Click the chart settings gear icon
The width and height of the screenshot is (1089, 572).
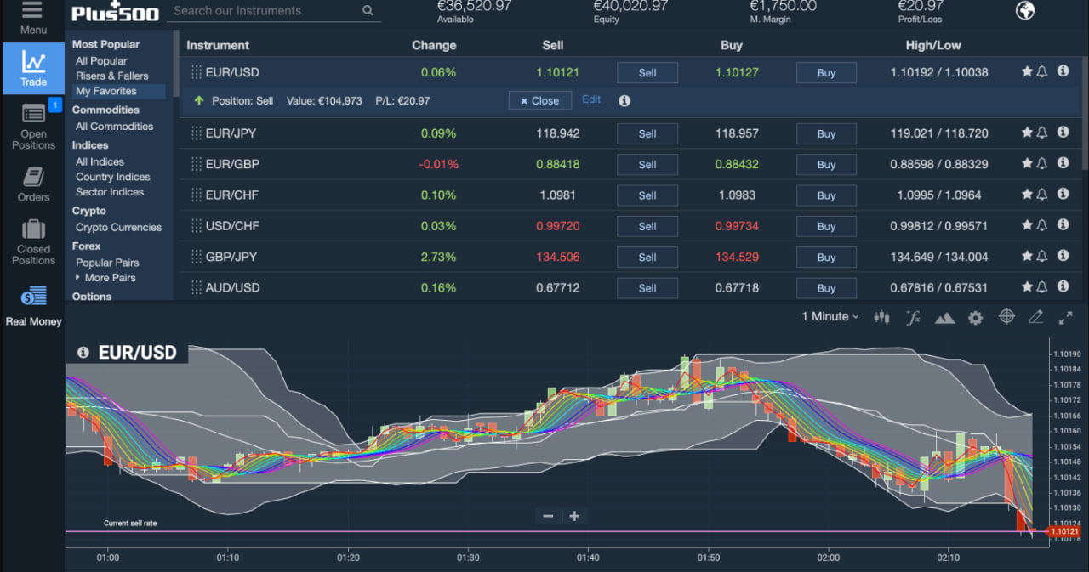[975, 317]
